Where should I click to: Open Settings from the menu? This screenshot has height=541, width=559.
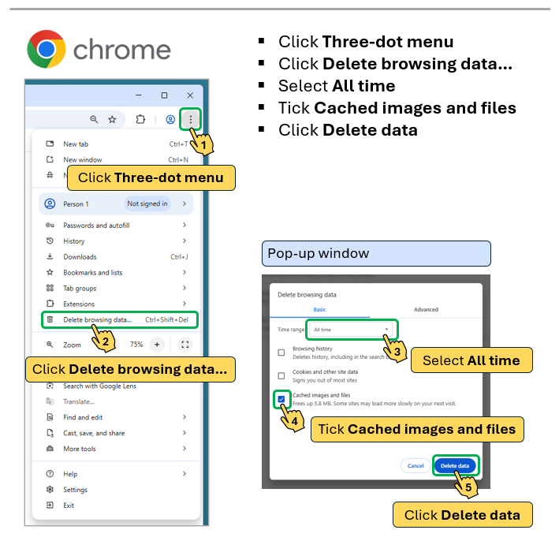(x=116, y=490)
